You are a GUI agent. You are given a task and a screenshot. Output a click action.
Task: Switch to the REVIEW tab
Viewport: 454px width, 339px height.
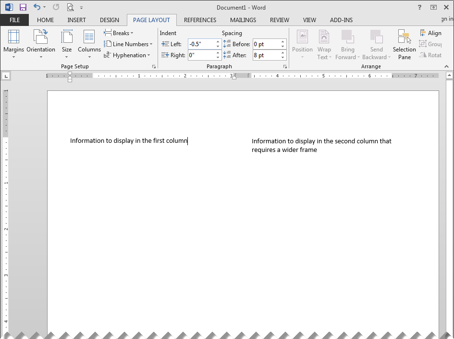(x=279, y=20)
